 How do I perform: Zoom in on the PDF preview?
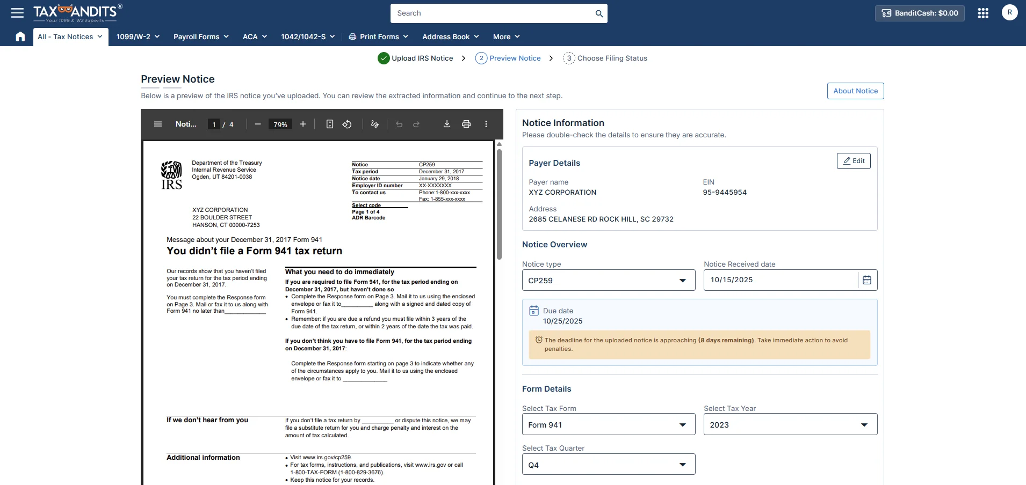pyautogui.click(x=303, y=124)
